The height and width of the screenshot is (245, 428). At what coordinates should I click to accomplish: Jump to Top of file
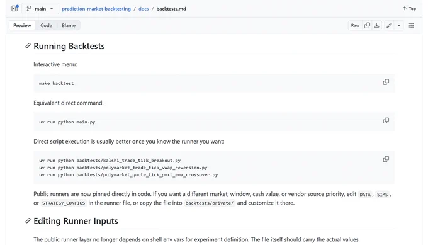point(409,9)
